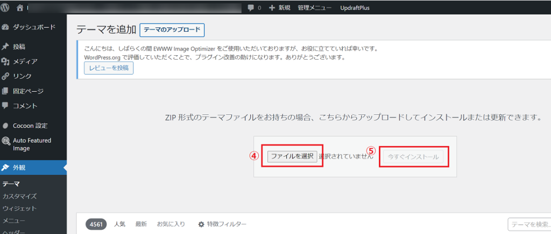Open UpdraftPlus in the admin bar
The image size is (551, 234).
coord(355,8)
